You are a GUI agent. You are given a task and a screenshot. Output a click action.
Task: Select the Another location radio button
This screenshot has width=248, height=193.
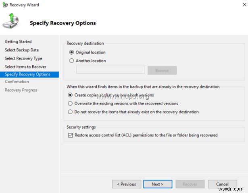pyautogui.click(x=71, y=61)
